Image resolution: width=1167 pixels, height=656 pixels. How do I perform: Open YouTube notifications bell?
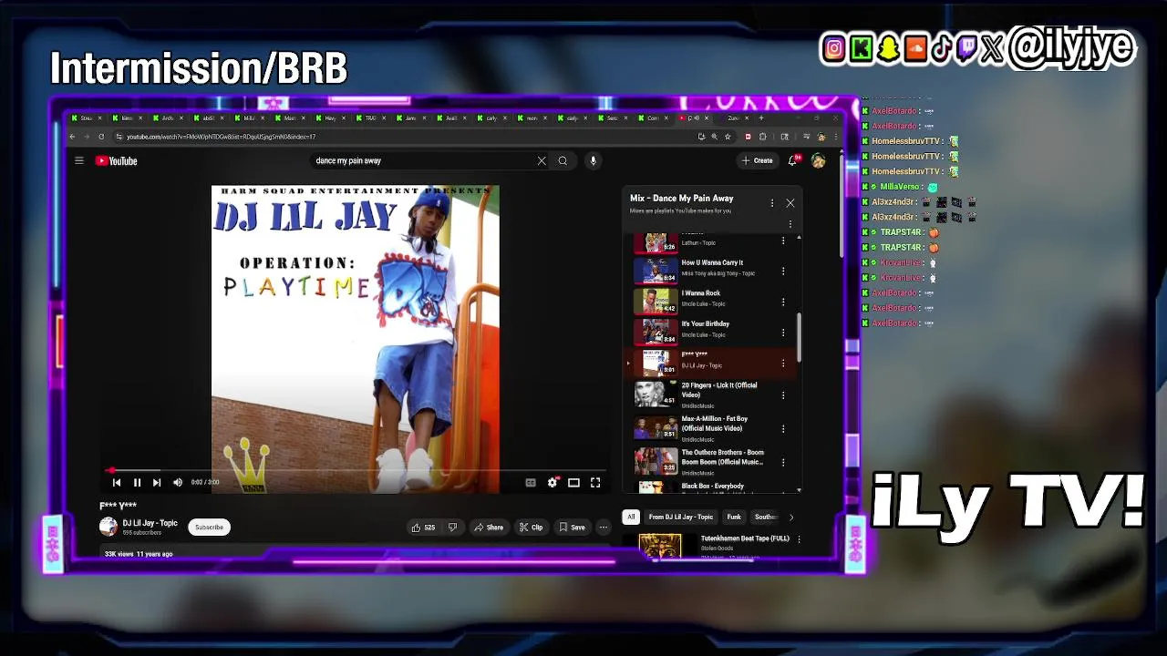(792, 161)
